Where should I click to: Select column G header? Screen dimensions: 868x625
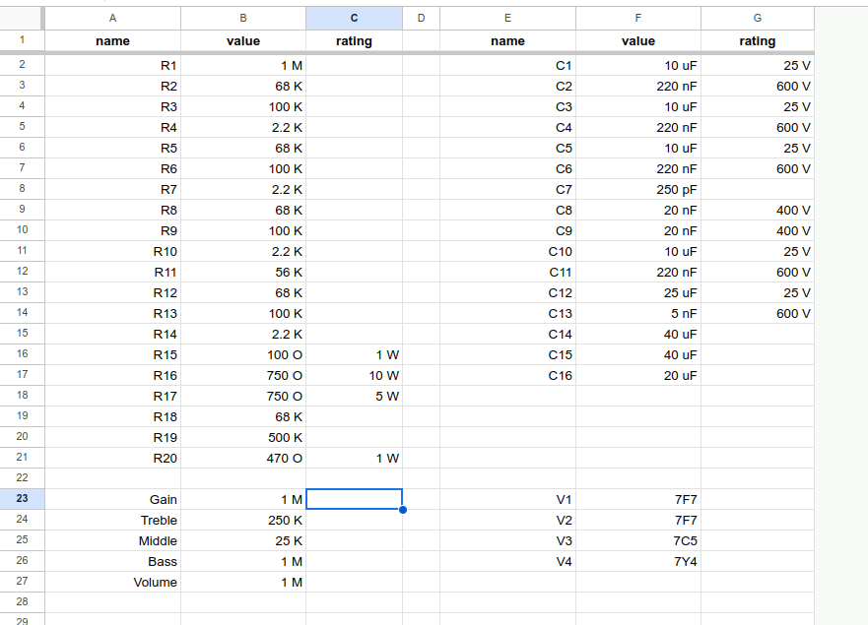pos(758,19)
